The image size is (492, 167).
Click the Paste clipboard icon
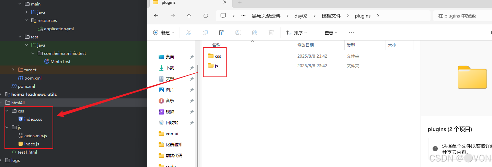pyautogui.click(x=222, y=33)
